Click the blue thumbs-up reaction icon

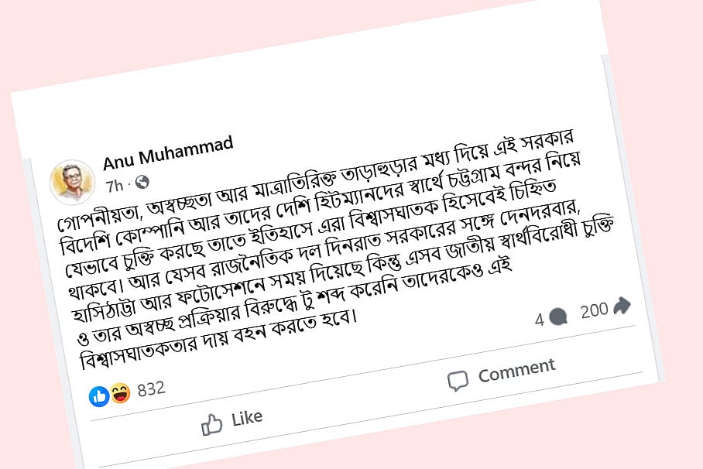click(x=99, y=397)
